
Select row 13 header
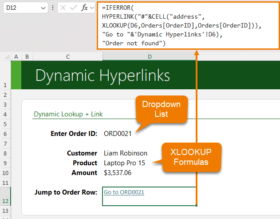5,211
